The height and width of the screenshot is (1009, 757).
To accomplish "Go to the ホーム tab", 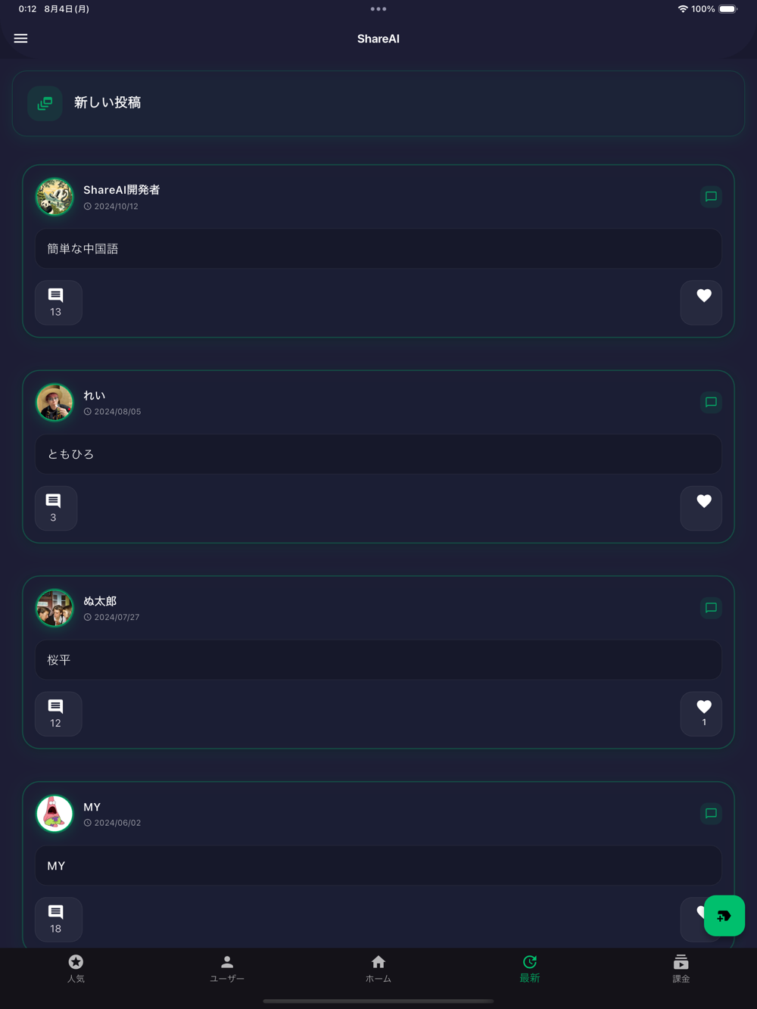I will pos(378,969).
